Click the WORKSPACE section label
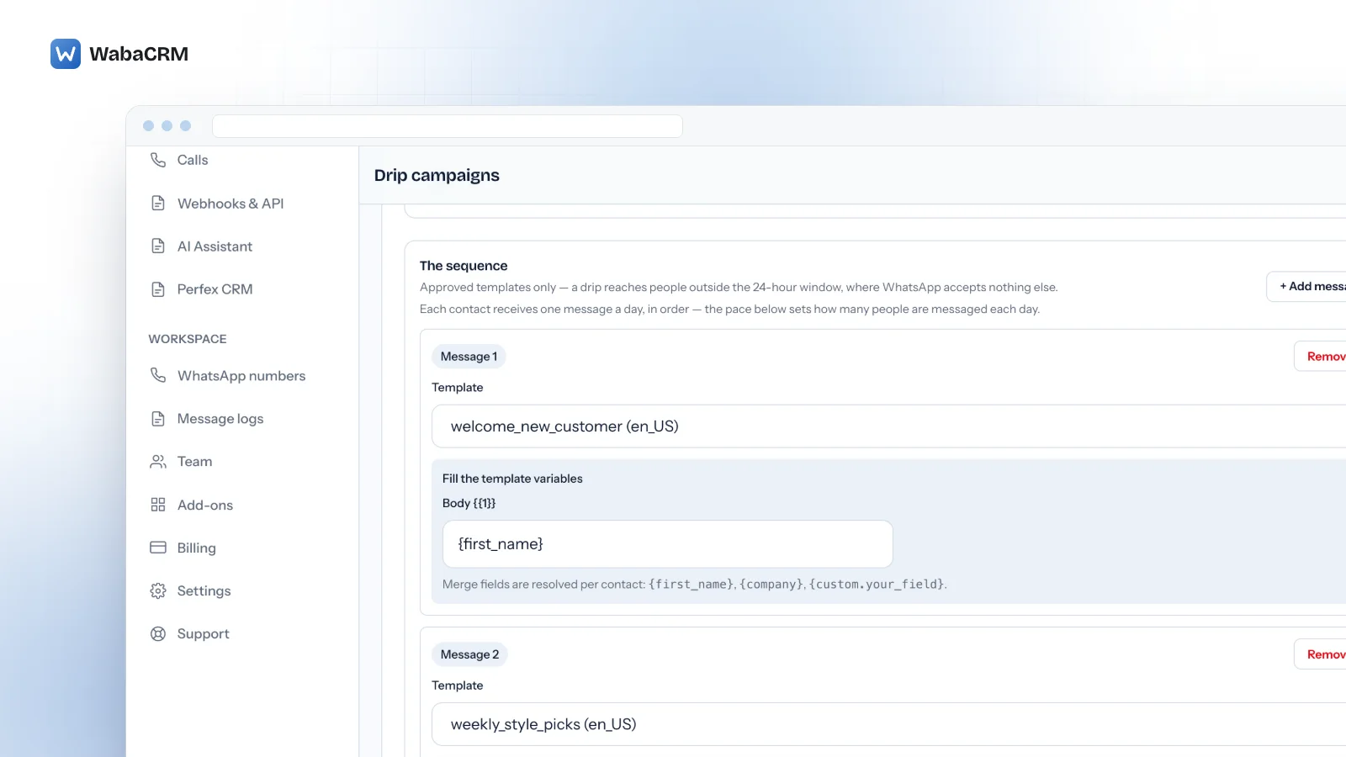This screenshot has width=1346, height=757. tap(188, 339)
